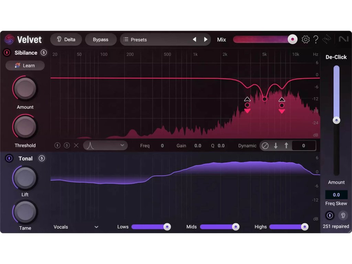Click the Sibilance Threshold knob
Viewport: 352px width, 264px height.
25,127
